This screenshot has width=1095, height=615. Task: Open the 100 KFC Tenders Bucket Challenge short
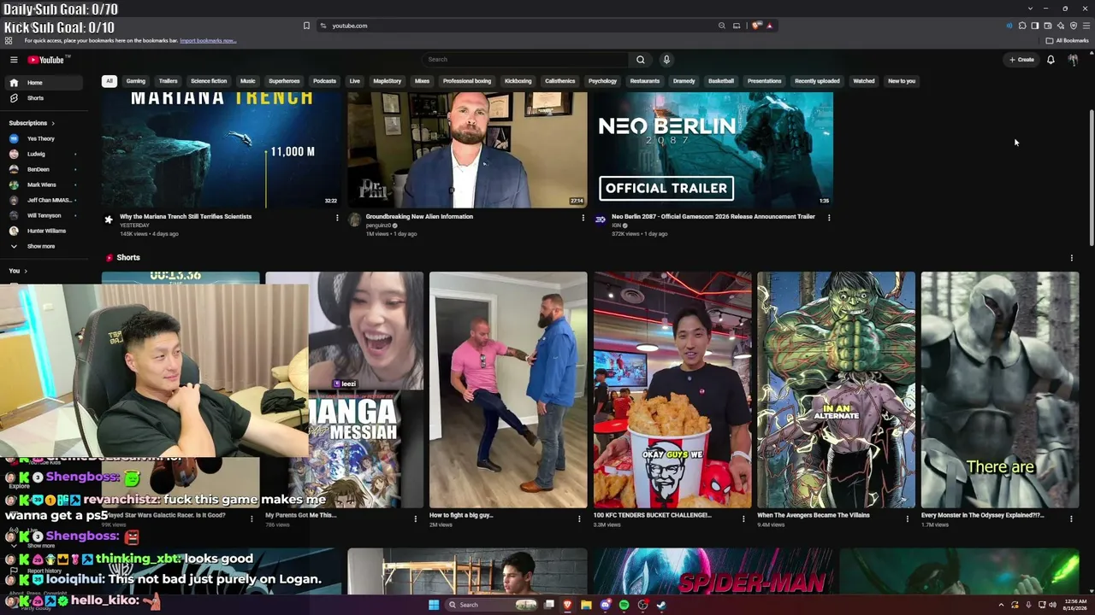click(672, 389)
